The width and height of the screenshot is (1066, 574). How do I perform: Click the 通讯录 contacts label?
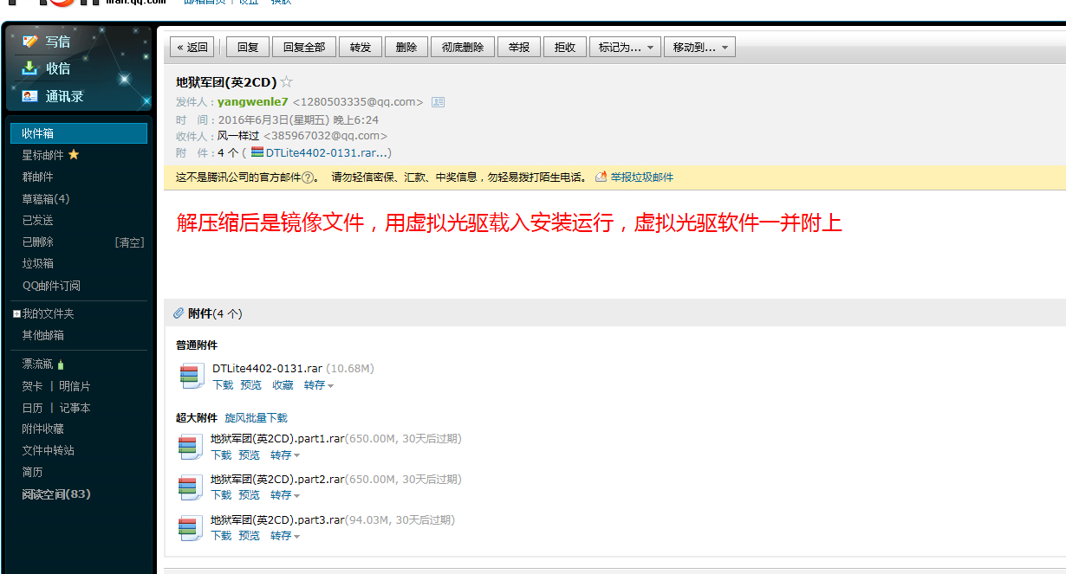[x=64, y=97]
